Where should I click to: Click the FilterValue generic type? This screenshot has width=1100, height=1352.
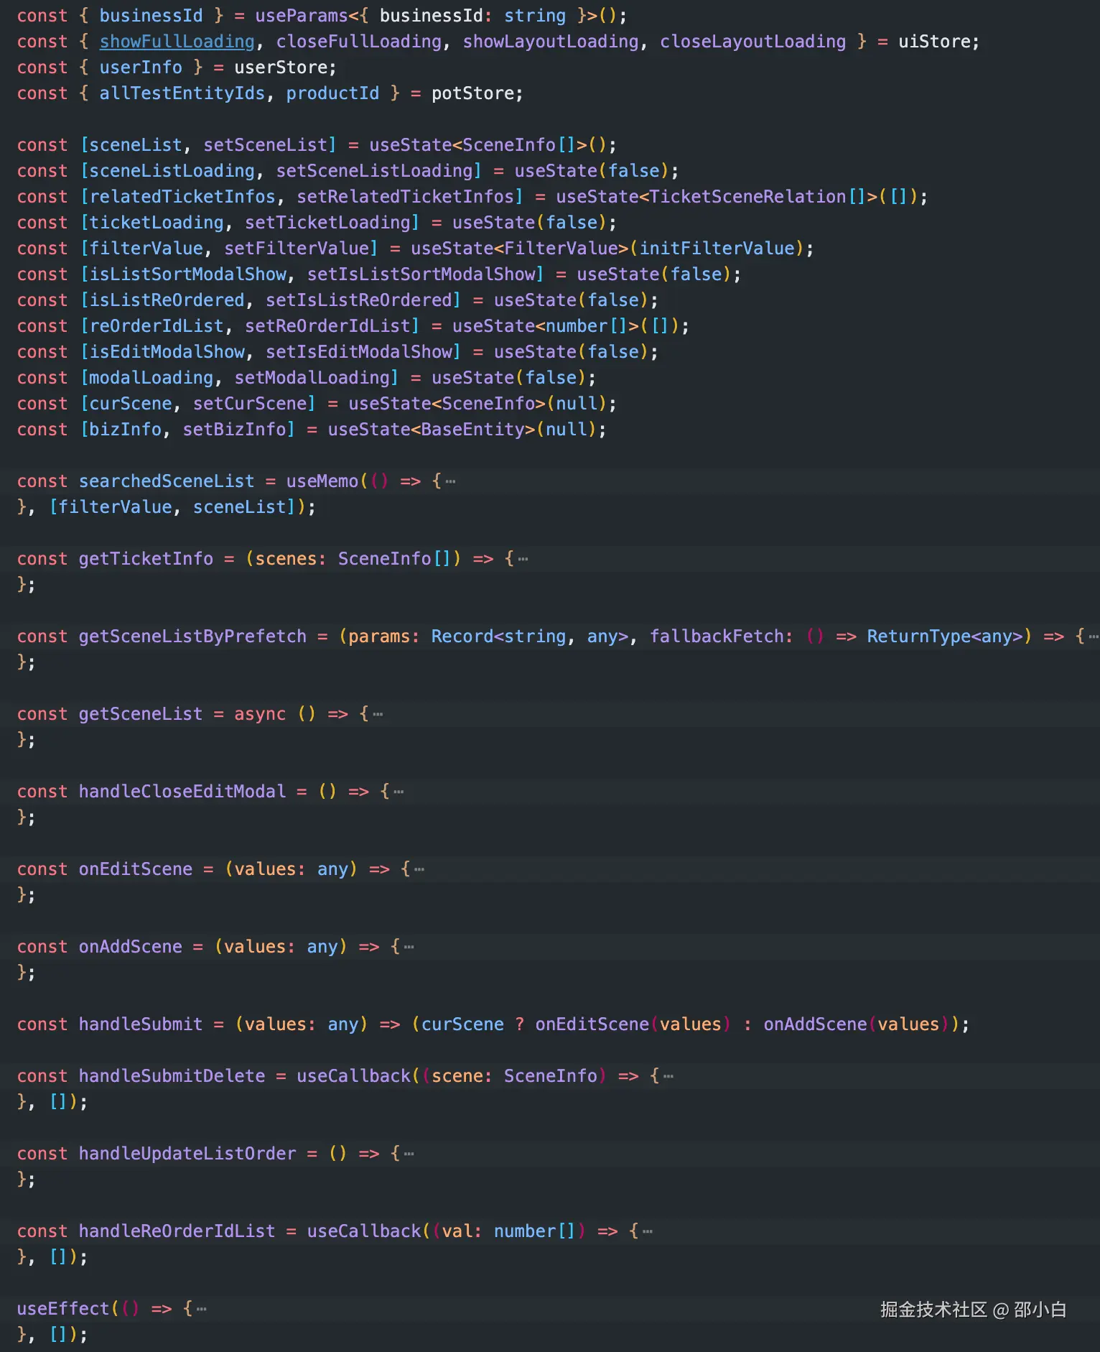tap(561, 249)
